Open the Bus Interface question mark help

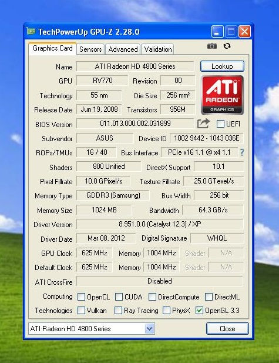click(242, 152)
